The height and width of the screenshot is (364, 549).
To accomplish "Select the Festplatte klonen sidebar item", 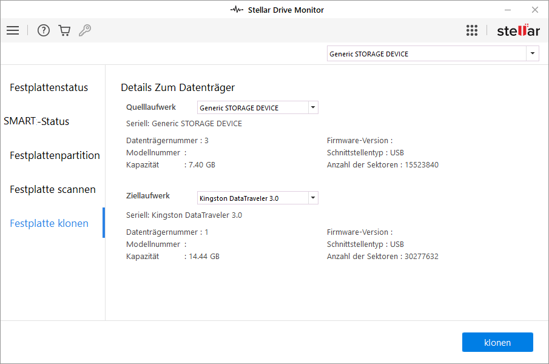I will [49, 223].
